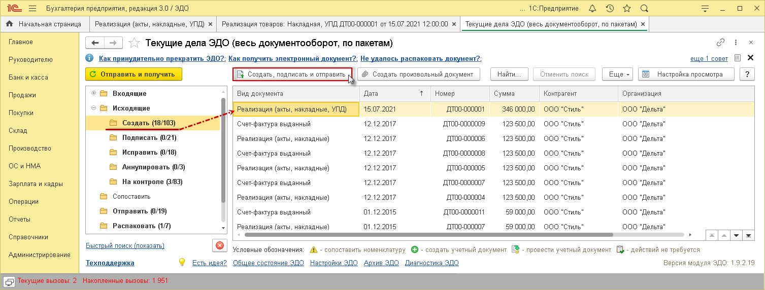
Task: Click the table horizontal scrollbar
Action: (x=429, y=235)
